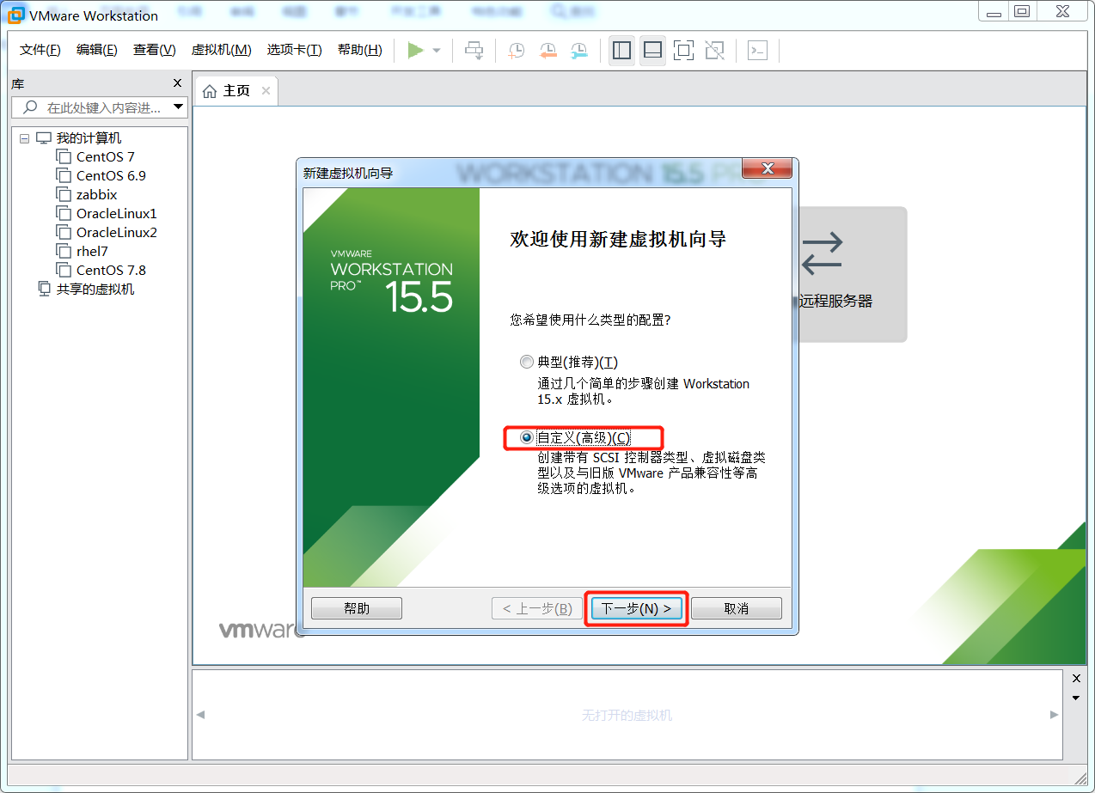Open the 查看(V) menu

pos(155,50)
